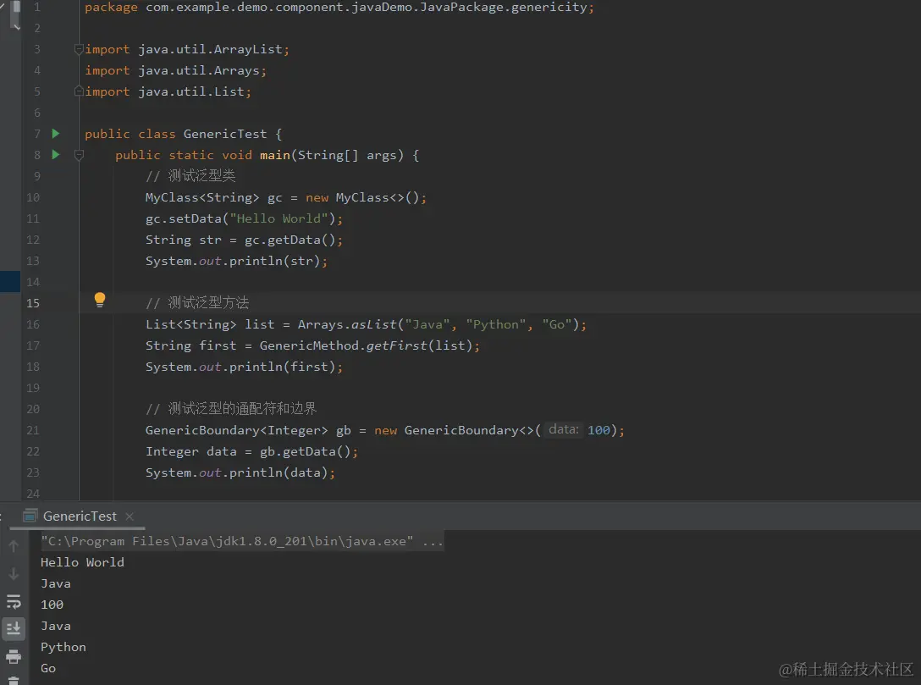This screenshot has width=921, height=685.
Task: Toggle scroll to end in the console
Action: [x=14, y=628]
